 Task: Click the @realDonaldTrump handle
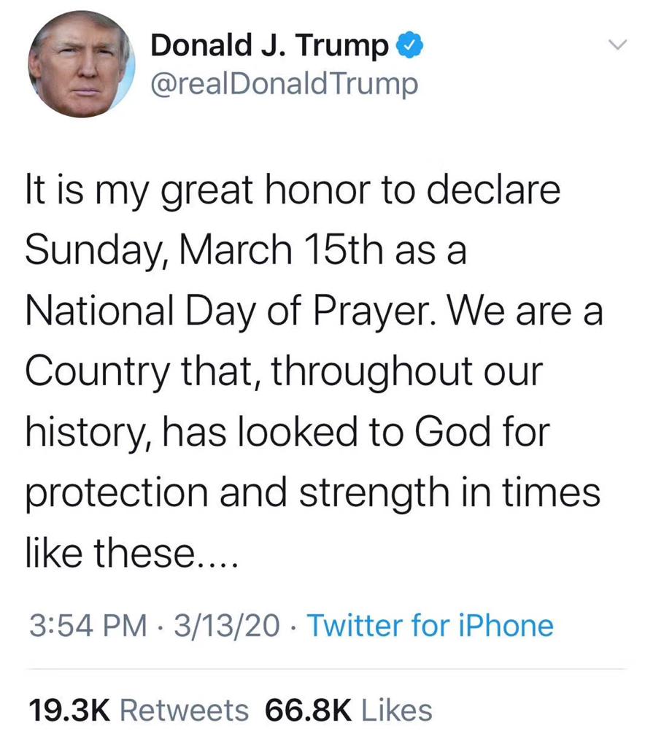pyautogui.click(x=285, y=84)
